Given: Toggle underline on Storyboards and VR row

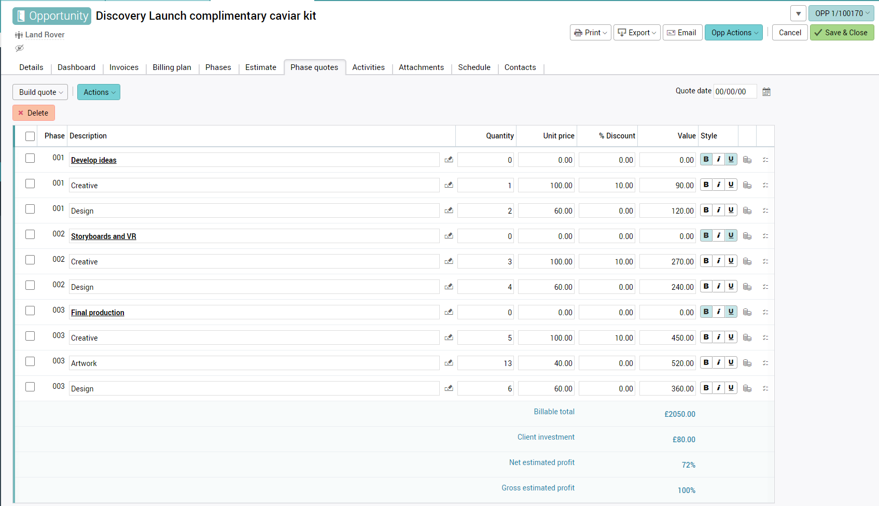Looking at the screenshot, I should 731,236.
